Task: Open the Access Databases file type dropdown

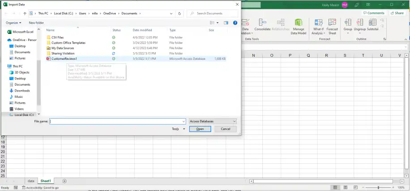Action: point(213,121)
